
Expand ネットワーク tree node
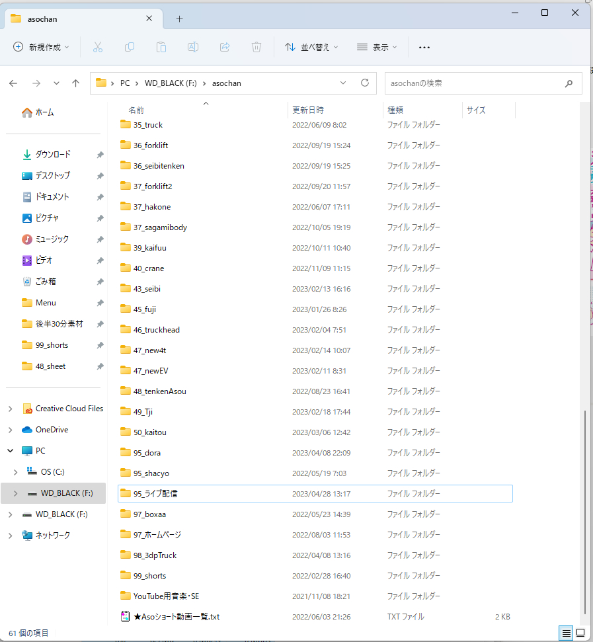point(10,536)
